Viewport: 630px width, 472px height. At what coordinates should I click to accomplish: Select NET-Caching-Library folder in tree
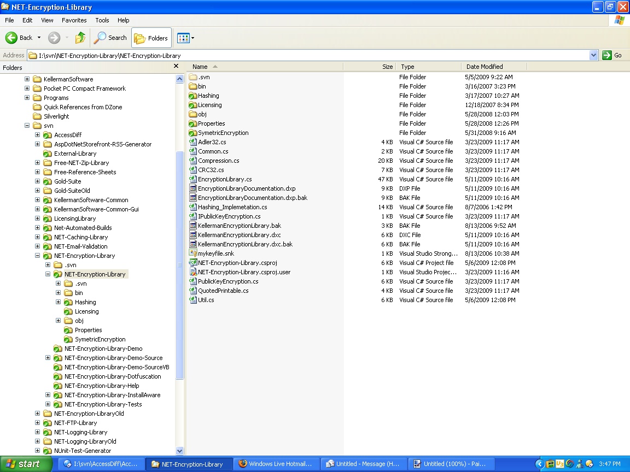pos(81,237)
